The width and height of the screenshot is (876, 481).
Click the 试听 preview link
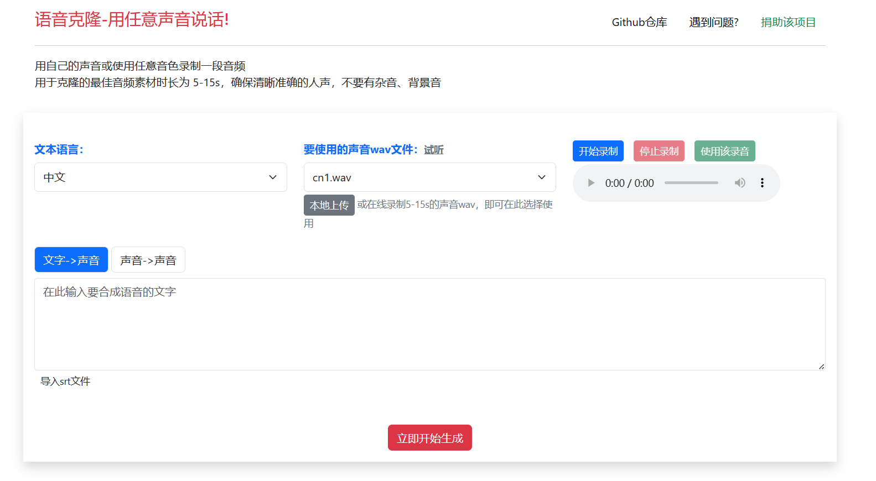click(434, 150)
